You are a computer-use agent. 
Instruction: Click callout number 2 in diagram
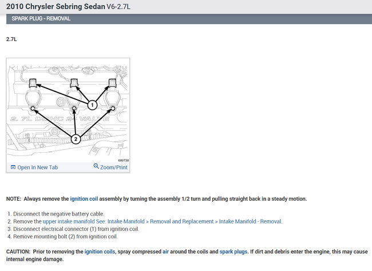(75, 139)
